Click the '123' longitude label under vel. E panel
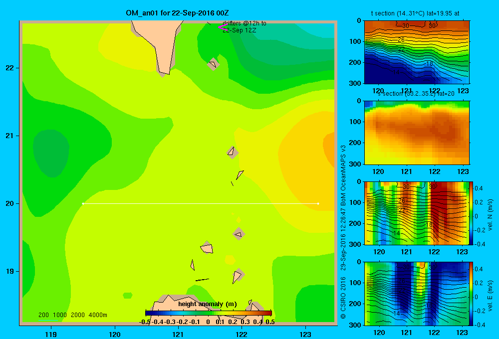Screen dimensions: 499x339 coord(462,333)
